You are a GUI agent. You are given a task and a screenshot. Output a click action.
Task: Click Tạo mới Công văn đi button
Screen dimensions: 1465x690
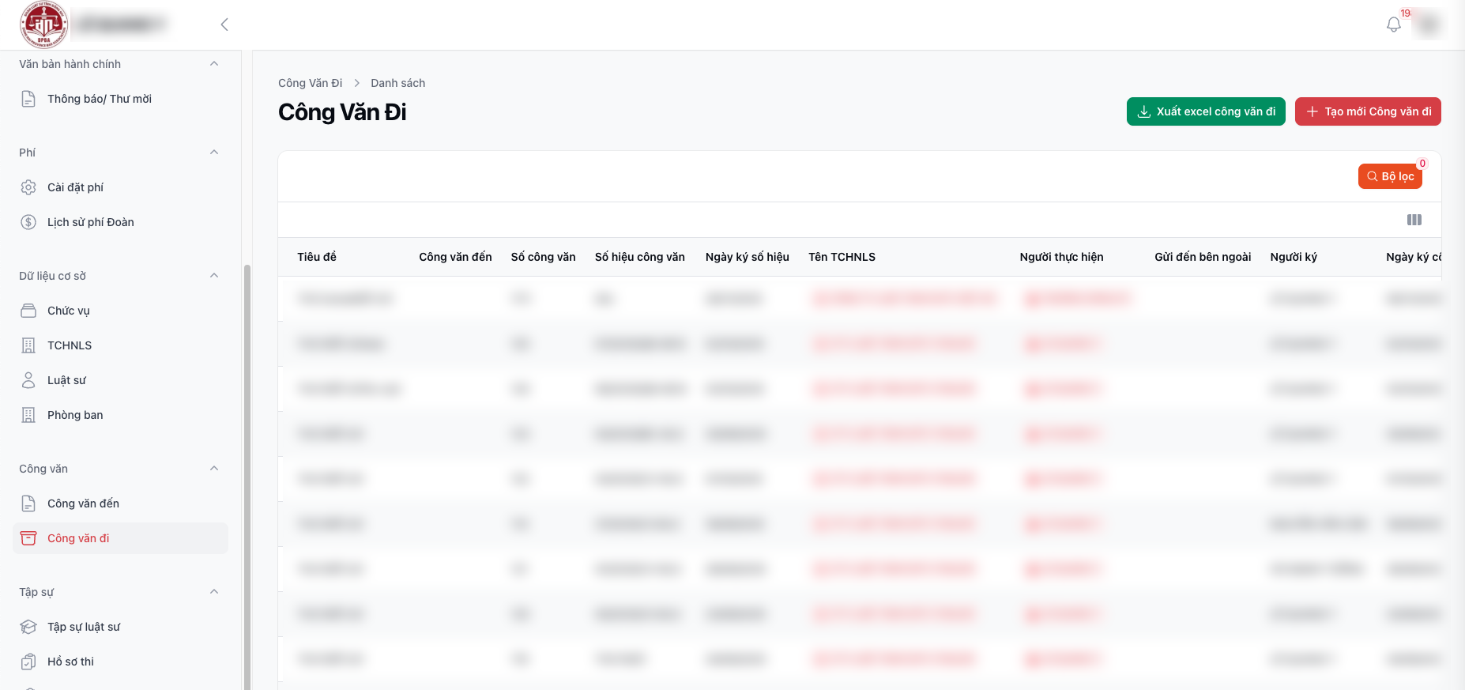(1368, 111)
